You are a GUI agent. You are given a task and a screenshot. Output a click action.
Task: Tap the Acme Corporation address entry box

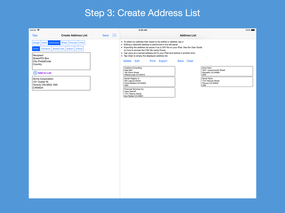[61, 83]
